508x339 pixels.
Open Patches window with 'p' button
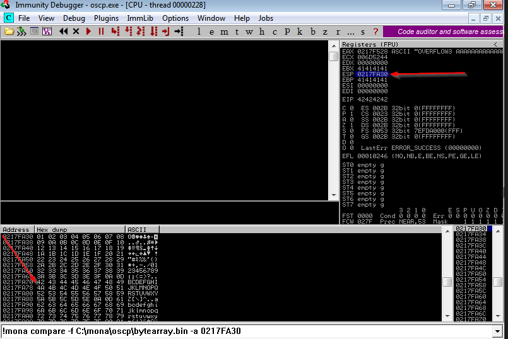287,32
